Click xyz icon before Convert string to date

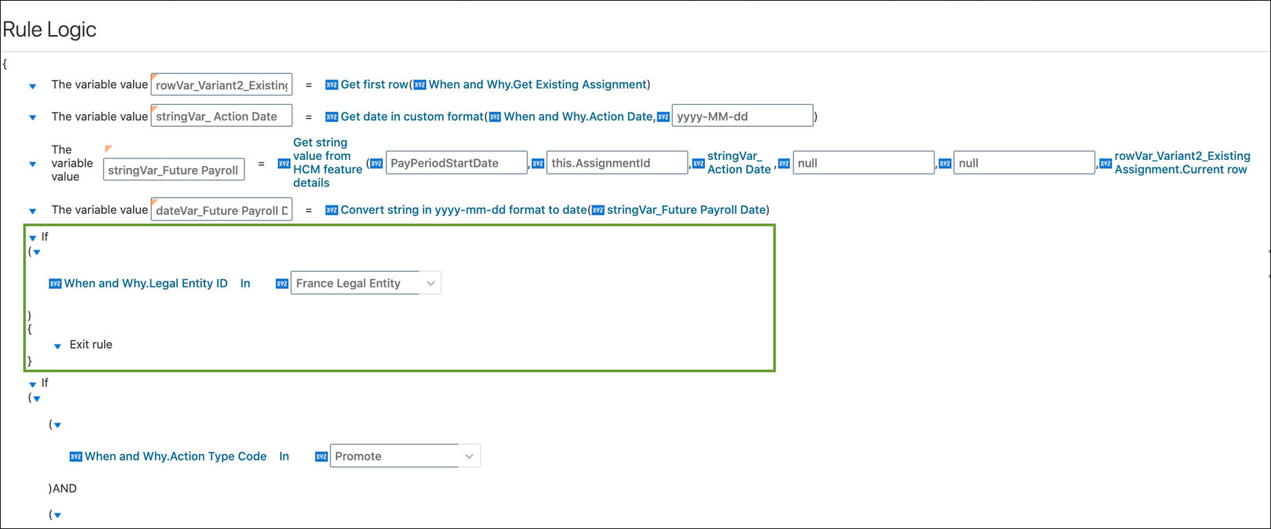click(331, 211)
